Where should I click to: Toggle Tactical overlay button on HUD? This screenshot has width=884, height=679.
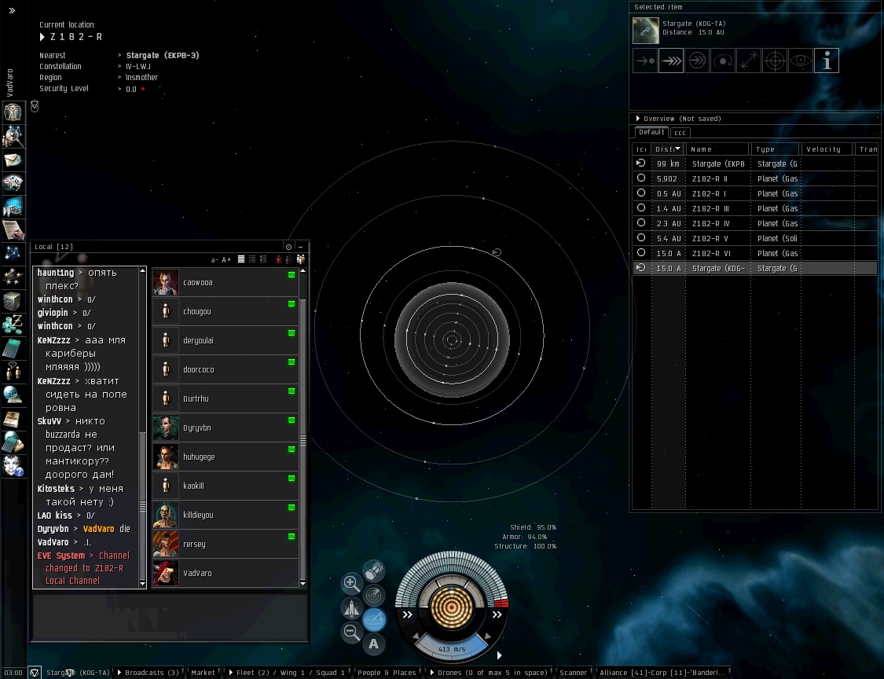click(374, 619)
